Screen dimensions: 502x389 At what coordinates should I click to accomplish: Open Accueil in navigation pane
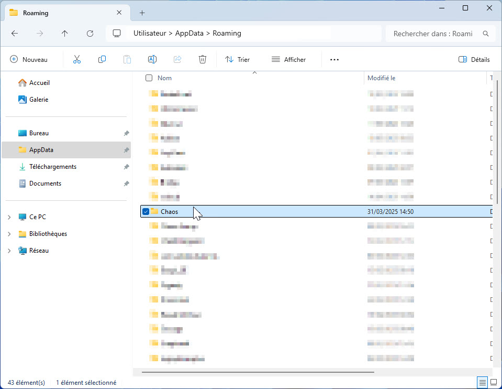coord(39,83)
